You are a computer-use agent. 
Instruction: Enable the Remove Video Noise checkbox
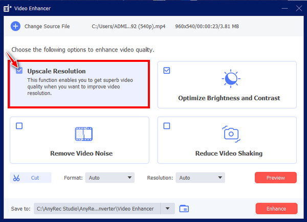[x=19, y=126]
